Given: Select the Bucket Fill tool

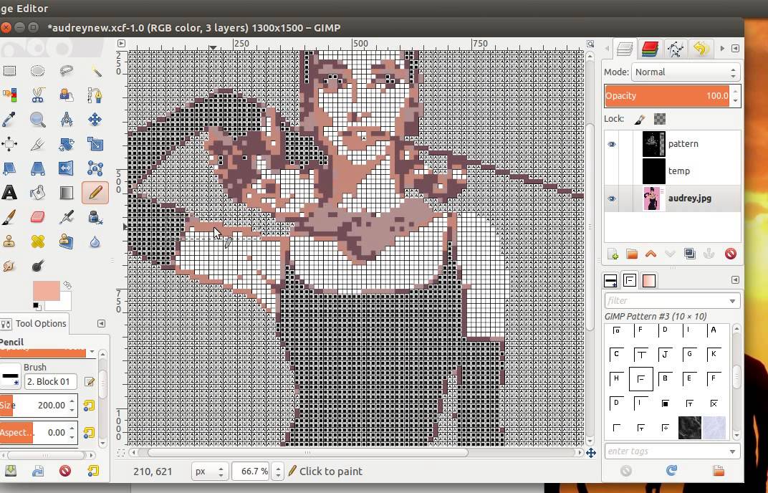Looking at the screenshot, I should [38, 193].
